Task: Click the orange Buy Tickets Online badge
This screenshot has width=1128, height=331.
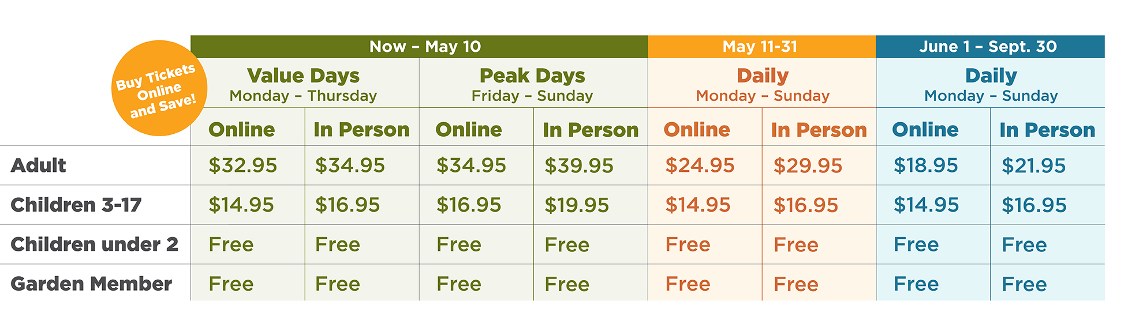Action: [x=158, y=88]
